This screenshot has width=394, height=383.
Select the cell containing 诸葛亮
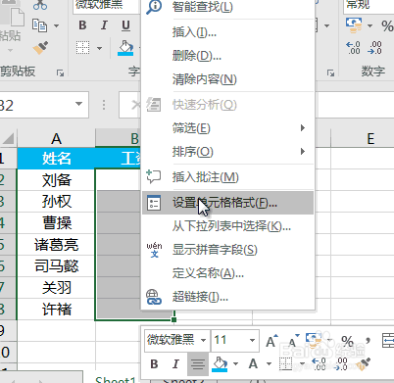click(56, 245)
